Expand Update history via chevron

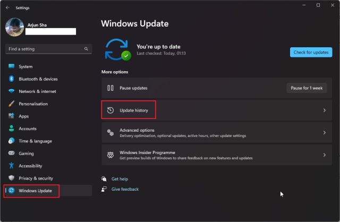[325, 110]
